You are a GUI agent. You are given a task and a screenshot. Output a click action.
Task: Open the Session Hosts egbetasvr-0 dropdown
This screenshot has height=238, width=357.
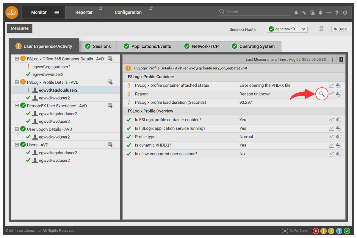pyautogui.click(x=287, y=29)
